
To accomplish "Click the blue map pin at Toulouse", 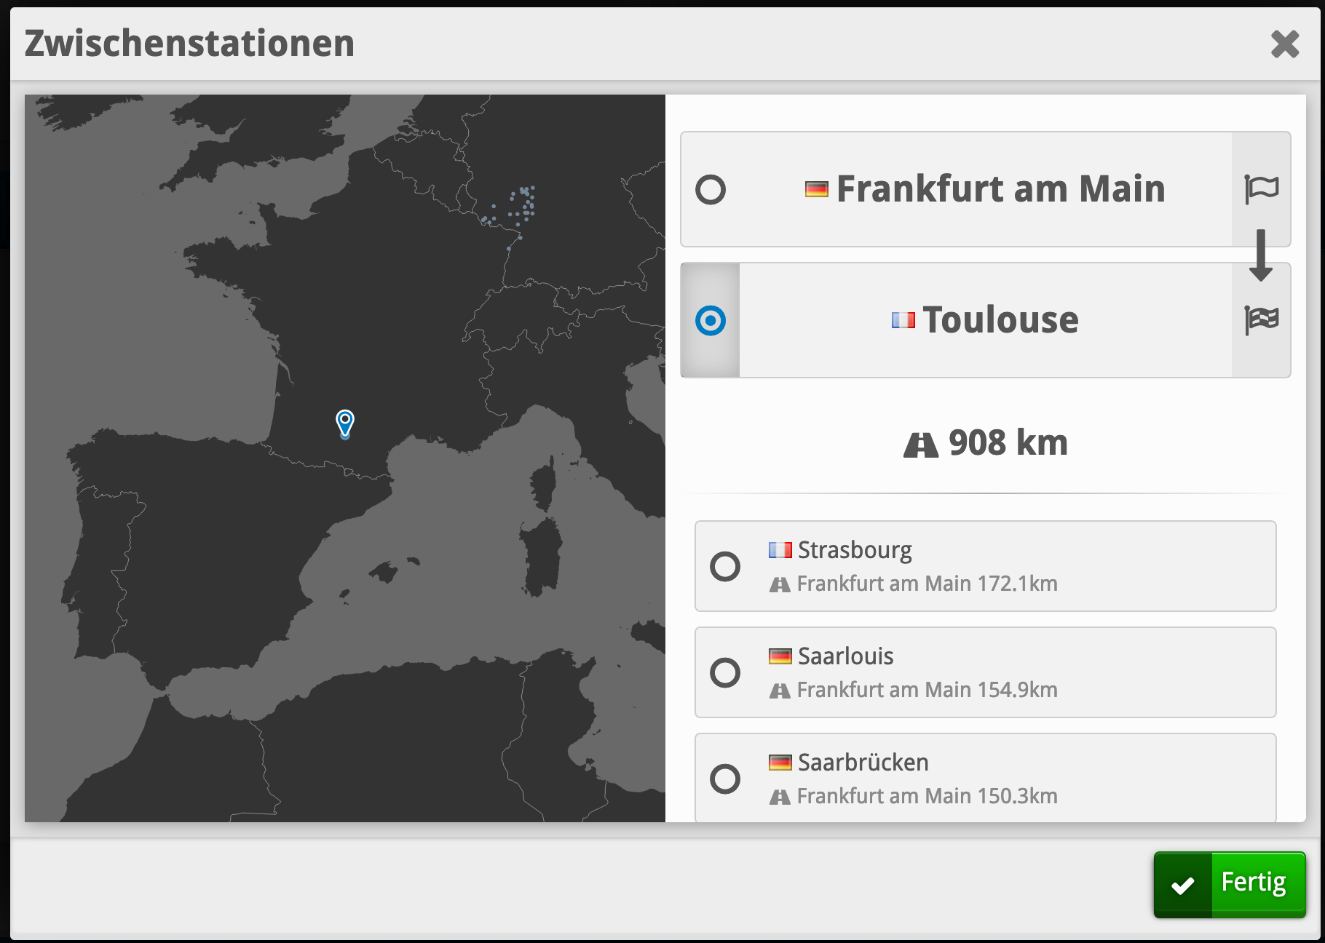I will 345,422.
